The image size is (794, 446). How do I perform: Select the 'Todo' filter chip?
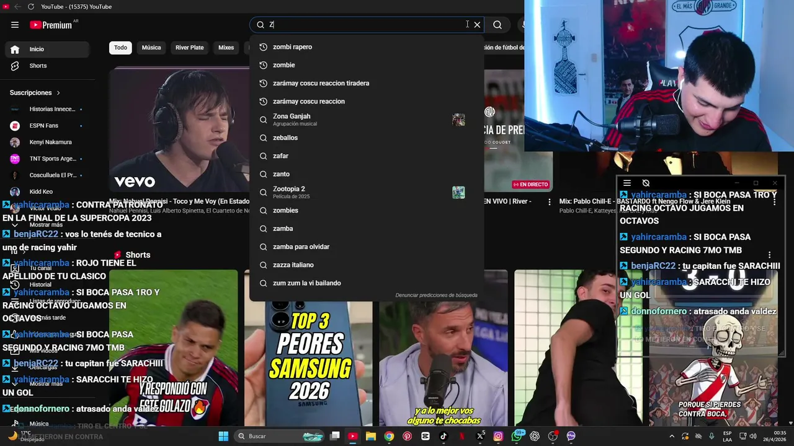click(120, 48)
